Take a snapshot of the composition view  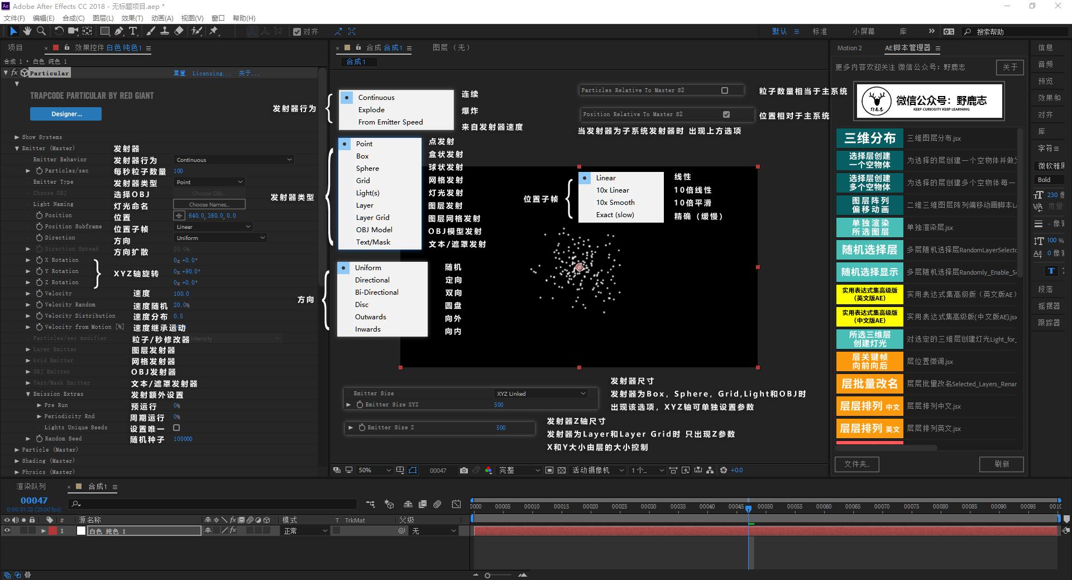[x=463, y=470]
